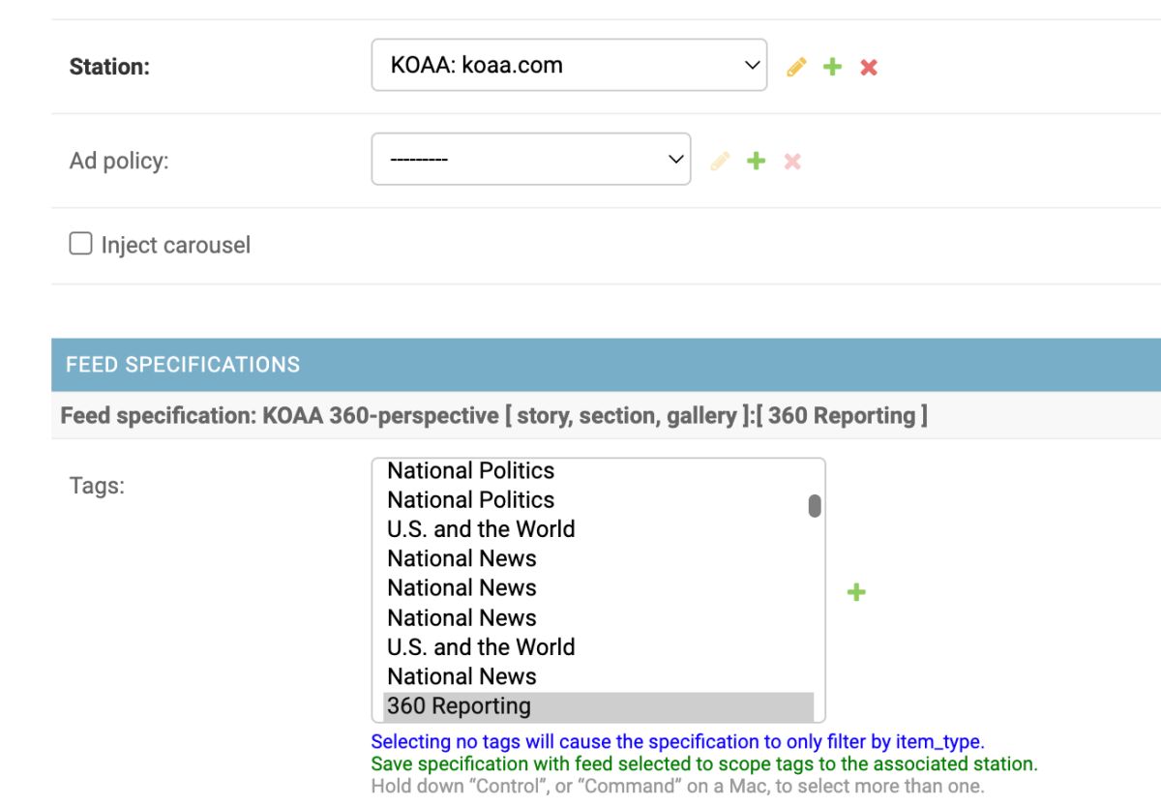Add a new Ad policy with the green plus
1161x806 pixels.
point(756,161)
